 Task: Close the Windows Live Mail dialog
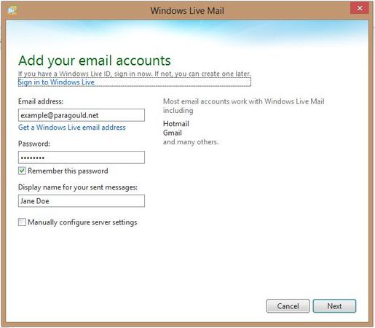click(360, 8)
